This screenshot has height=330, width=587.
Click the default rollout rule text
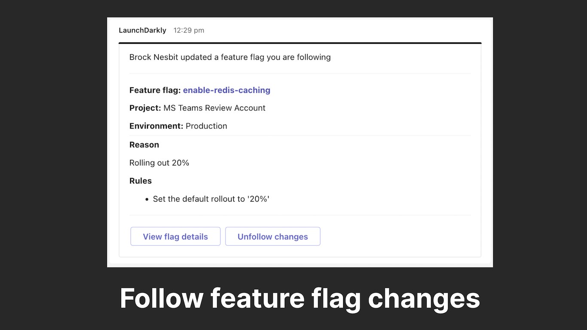pos(211,199)
